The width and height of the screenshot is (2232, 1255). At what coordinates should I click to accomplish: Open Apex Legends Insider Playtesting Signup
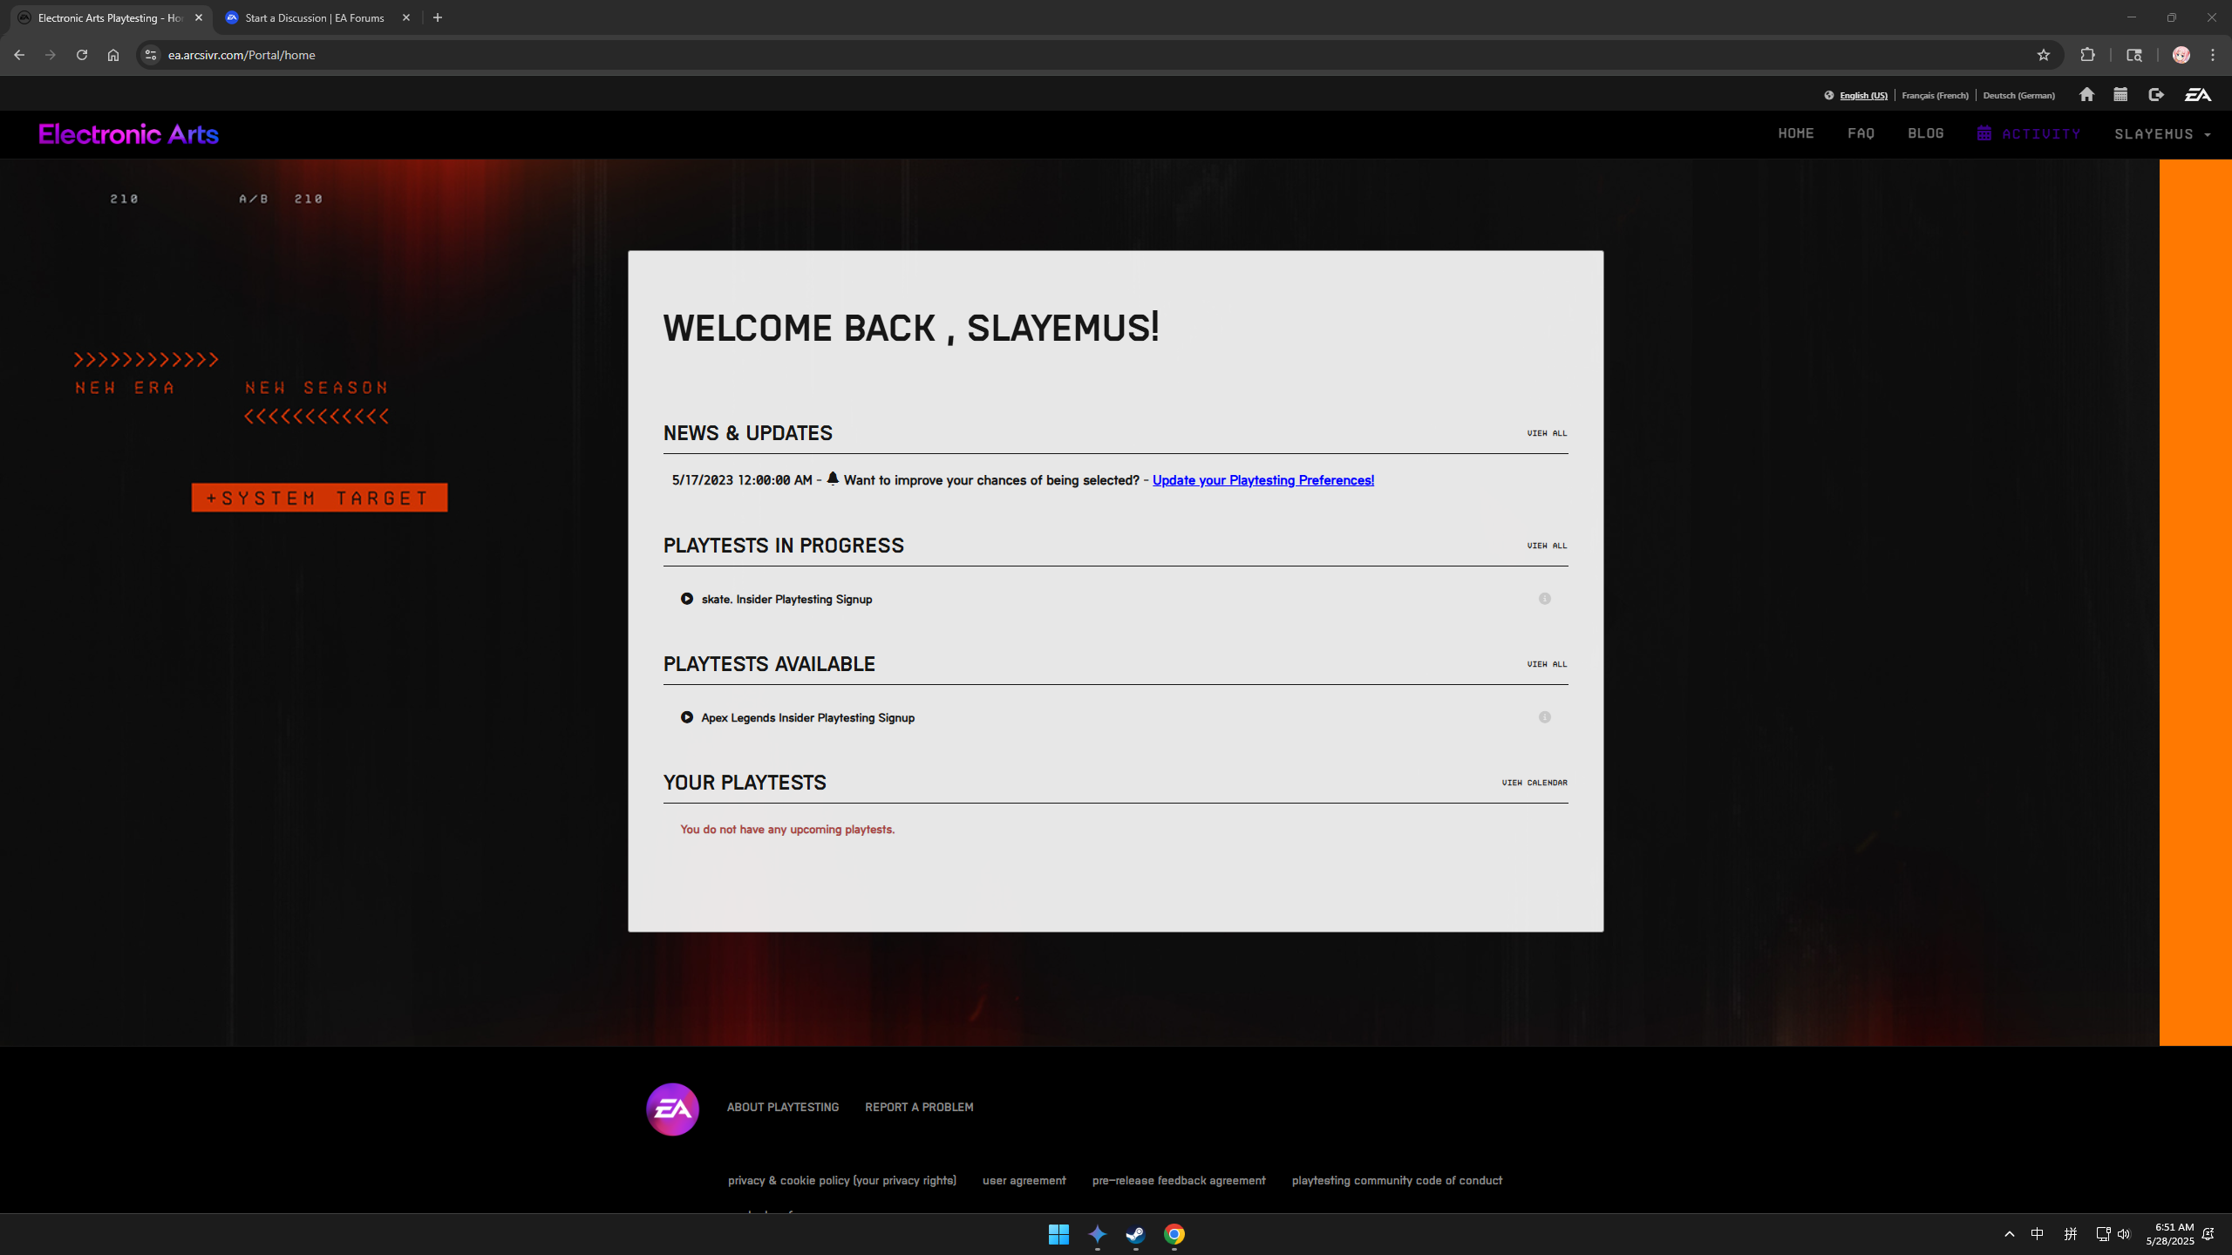pos(807,718)
